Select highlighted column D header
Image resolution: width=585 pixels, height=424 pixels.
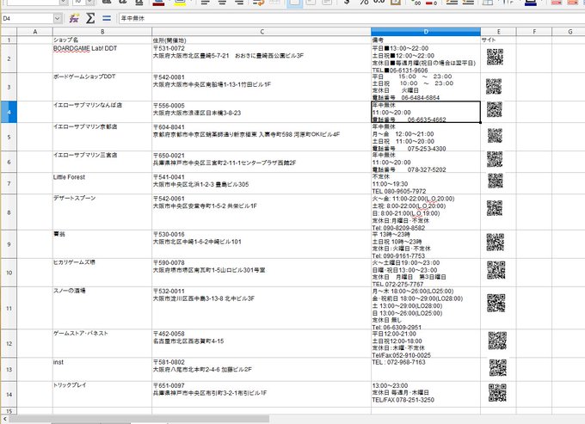[x=426, y=32]
